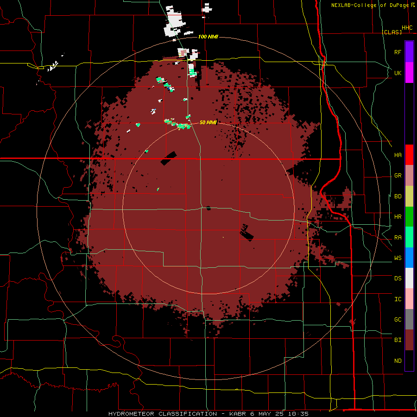Click the RF purple color swatch
The image size is (417, 417).
point(409,52)
